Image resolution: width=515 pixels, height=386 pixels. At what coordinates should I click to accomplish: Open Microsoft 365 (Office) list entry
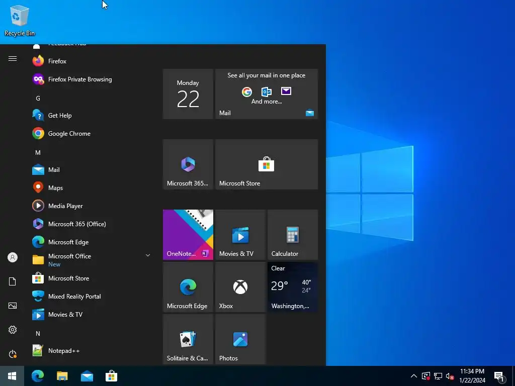92,224
